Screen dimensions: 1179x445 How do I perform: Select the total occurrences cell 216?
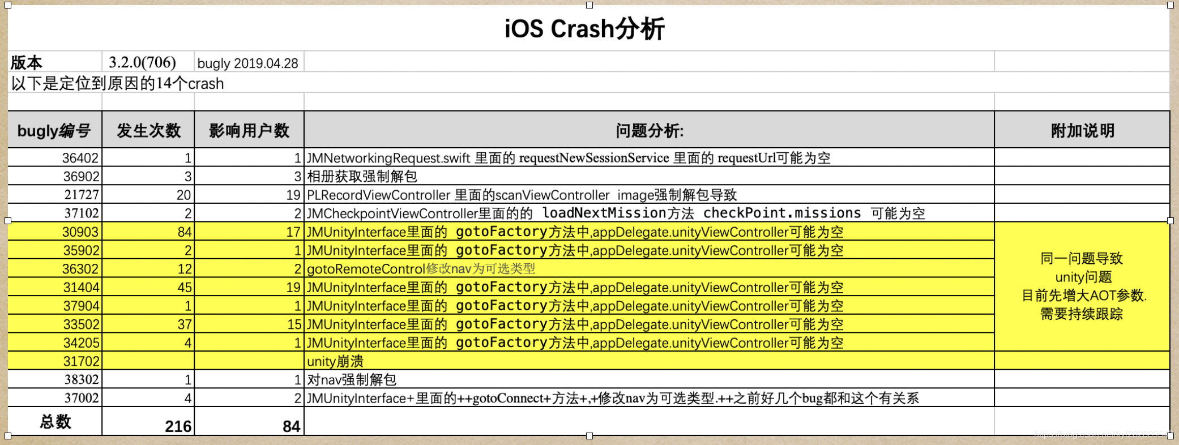pyautogui.click(x=148, y=421)
